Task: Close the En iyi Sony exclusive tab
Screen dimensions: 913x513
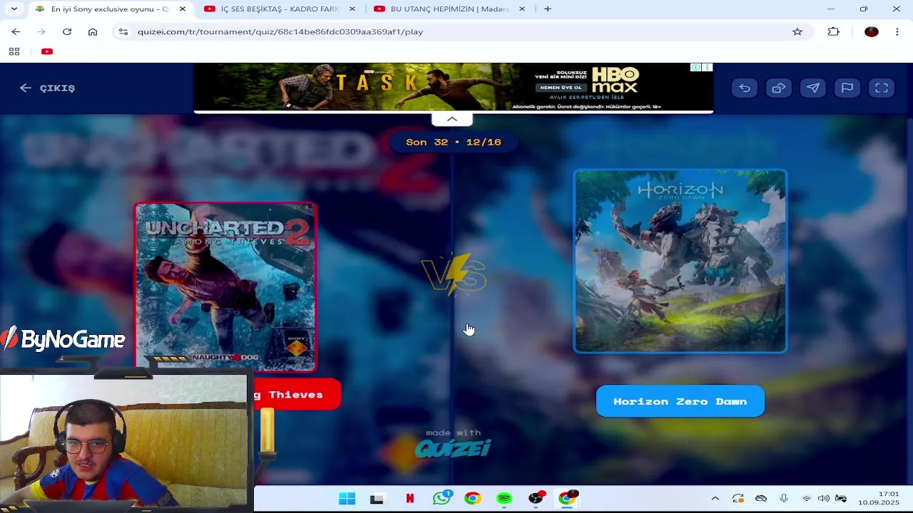Action: pos(183,9)
